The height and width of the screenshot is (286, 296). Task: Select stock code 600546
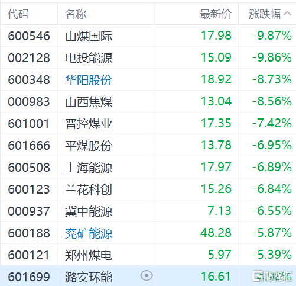click(29, 36)
